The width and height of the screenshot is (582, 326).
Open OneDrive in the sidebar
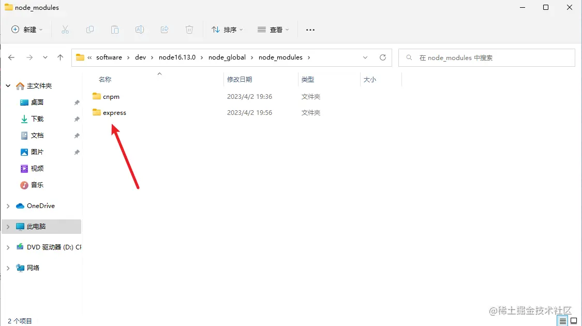coord(40,206)
